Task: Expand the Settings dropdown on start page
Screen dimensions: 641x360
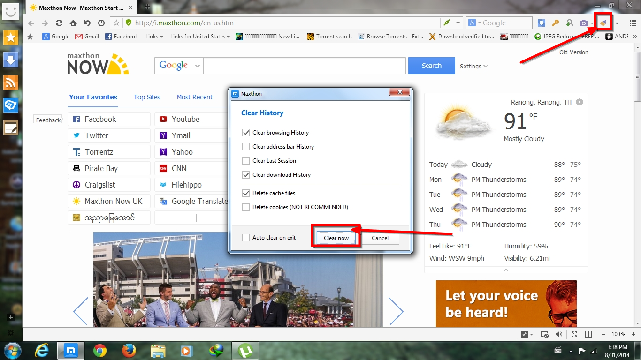Action: point(474,66)
